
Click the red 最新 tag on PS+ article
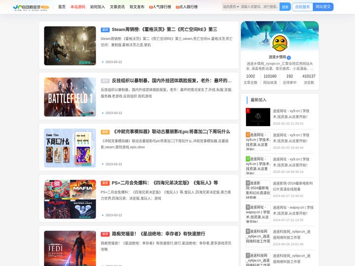click(x=106, y=183)
